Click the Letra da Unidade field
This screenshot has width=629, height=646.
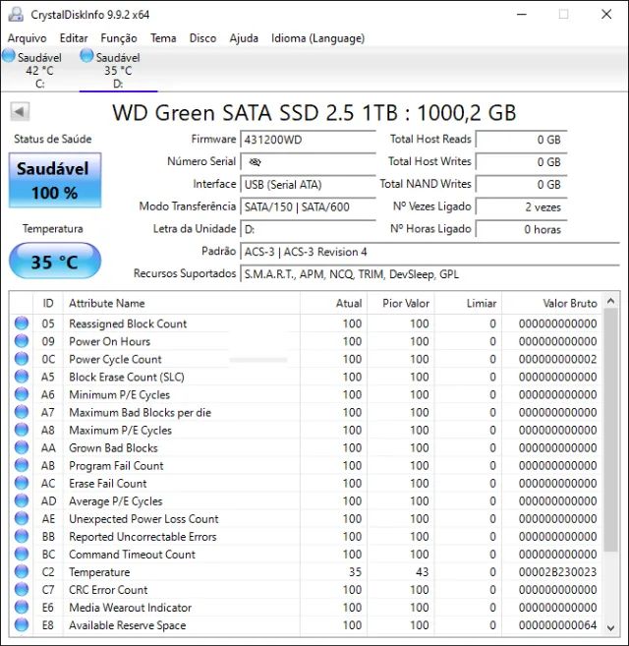click(309, 229)
